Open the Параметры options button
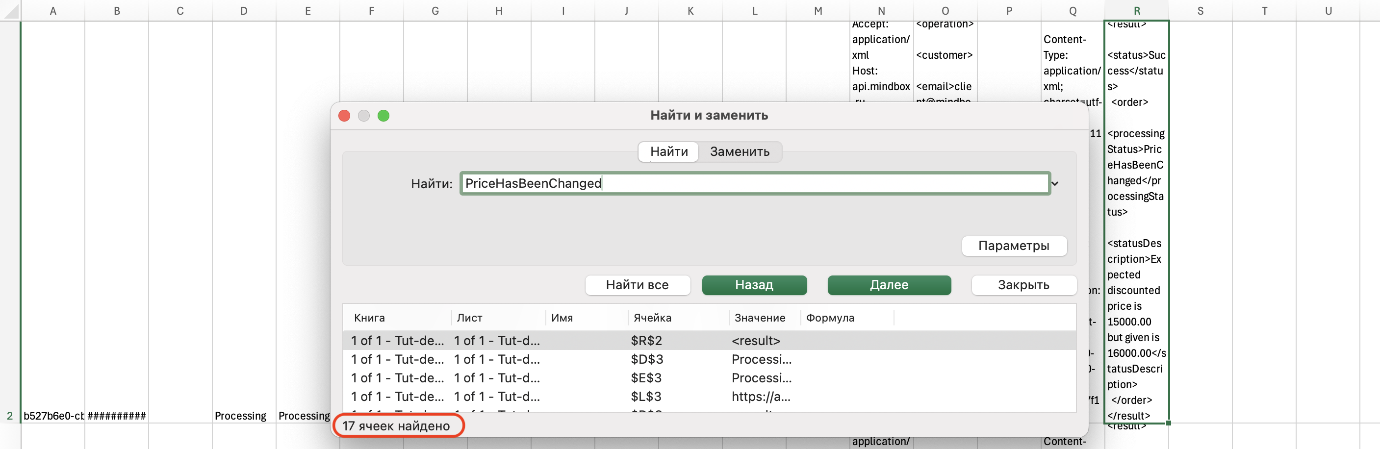Viewport: 1380px width, 449px height. 1014,246
